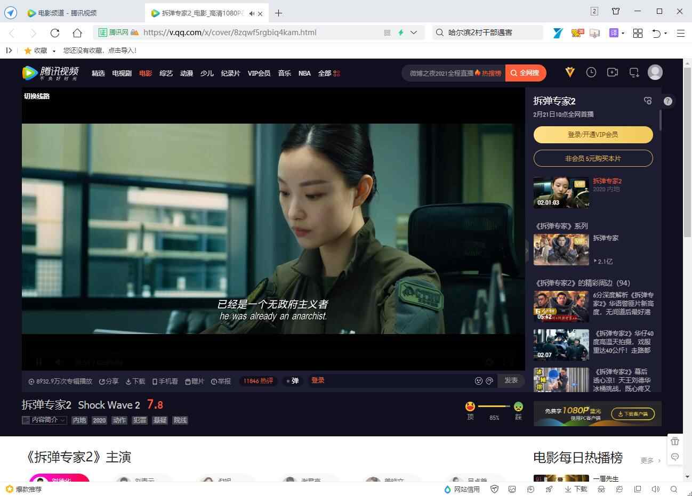Click 非会员 5元购买本片 button

point(593,158)
